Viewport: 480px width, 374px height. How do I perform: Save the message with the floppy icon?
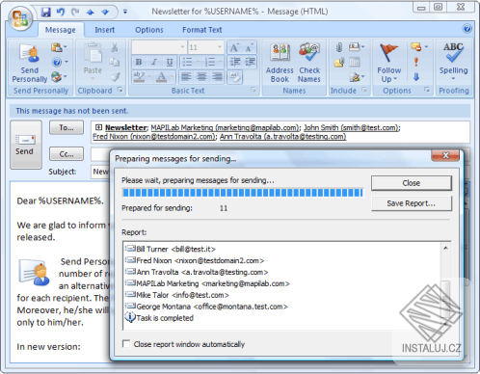point(46,12)
